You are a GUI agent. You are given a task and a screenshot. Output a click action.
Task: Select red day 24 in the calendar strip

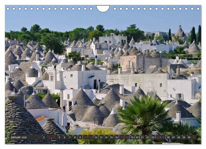158,137
